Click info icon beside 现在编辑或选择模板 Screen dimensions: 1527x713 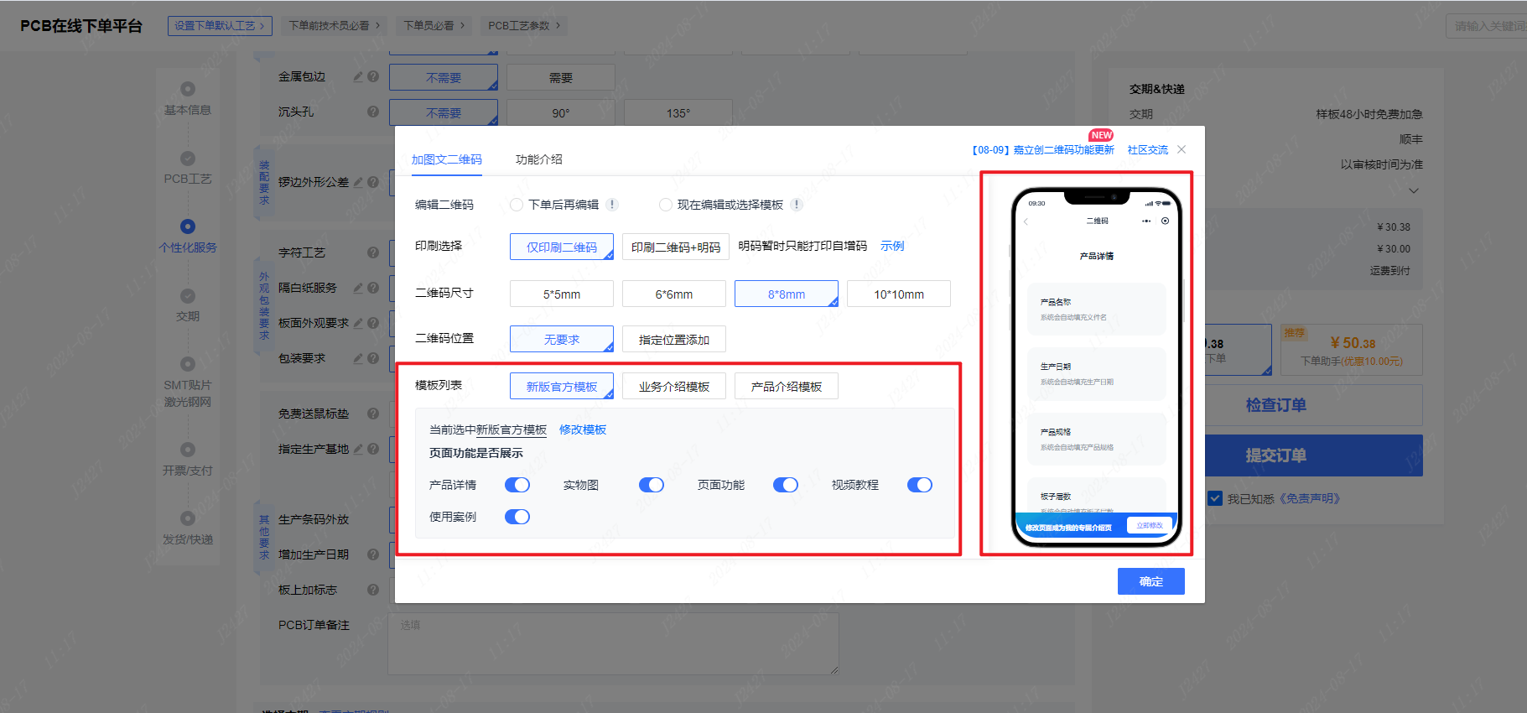pyautogui.click(x=797, y=205)
